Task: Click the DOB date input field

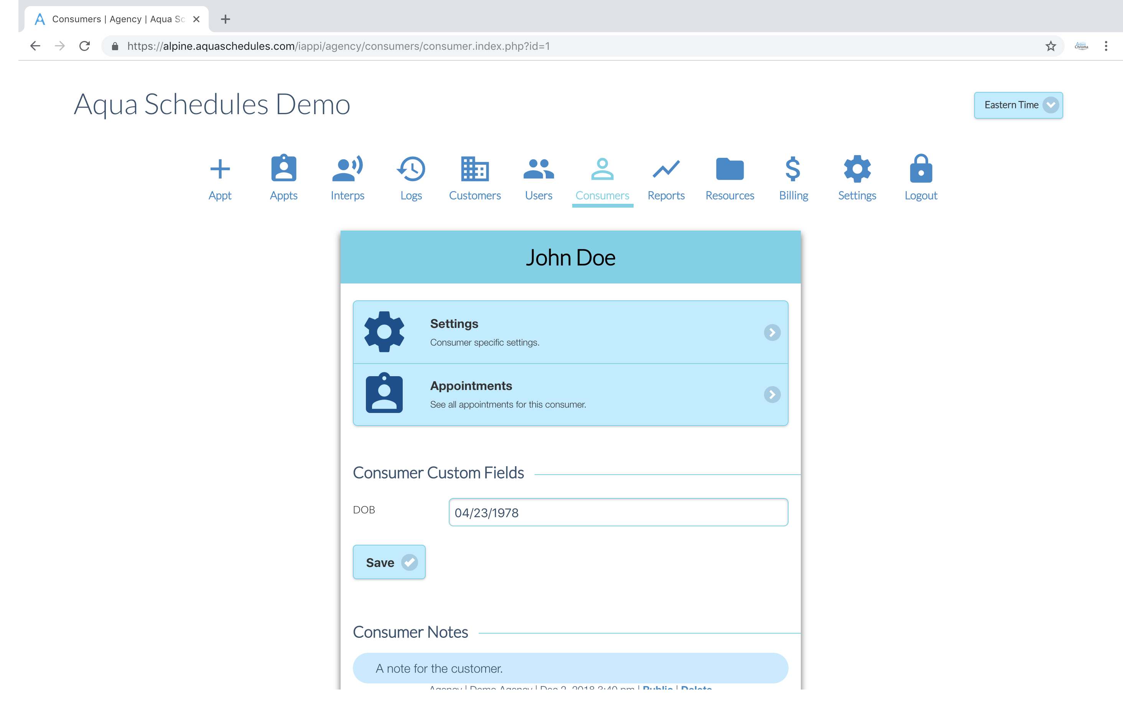Action: click(618, 512)
